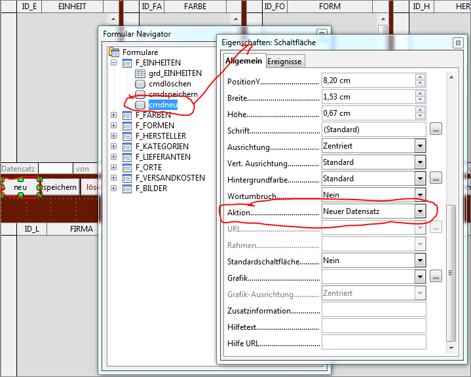Image resolution: width=471 pixels, height=377 pixels.
Task: Select the F_VERSANDKOSTEN form label
Action: (170, 178)
